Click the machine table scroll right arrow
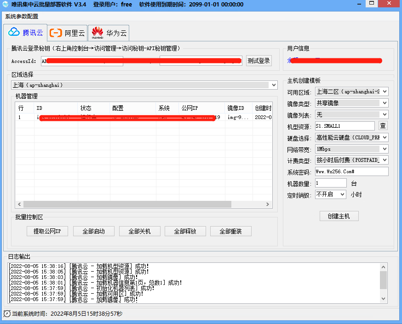Screen dimensions: 402x324 [268, 205]
